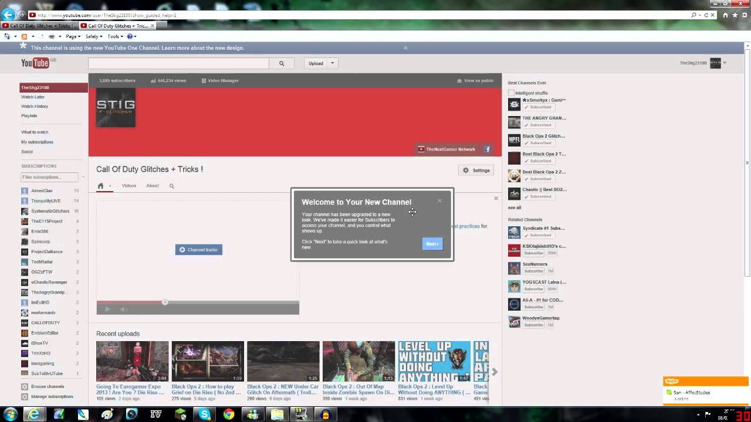
Task: Open Google Chrome from the taskbar
Action: [229, 414]
